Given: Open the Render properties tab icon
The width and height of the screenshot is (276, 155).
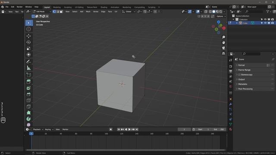Looking at the screenshot, I should point(231,66).
